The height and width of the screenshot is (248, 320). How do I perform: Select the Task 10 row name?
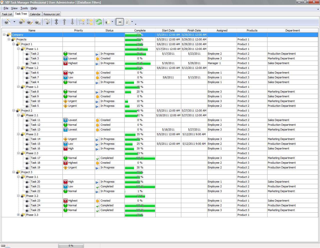point(35,101)
